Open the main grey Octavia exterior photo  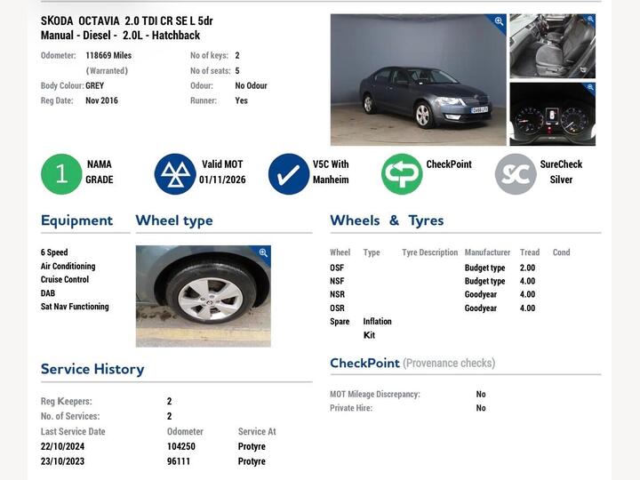click(418, 80)
